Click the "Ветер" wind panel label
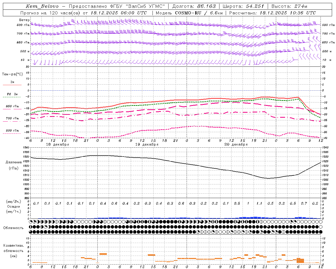 tap(24, 20)
